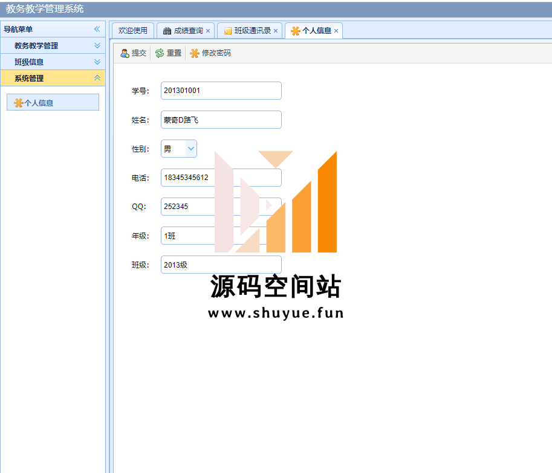The height and width of the screenshot is (473, 552).
Task: Focus the QQ field containing 252345
Action: 221,207
